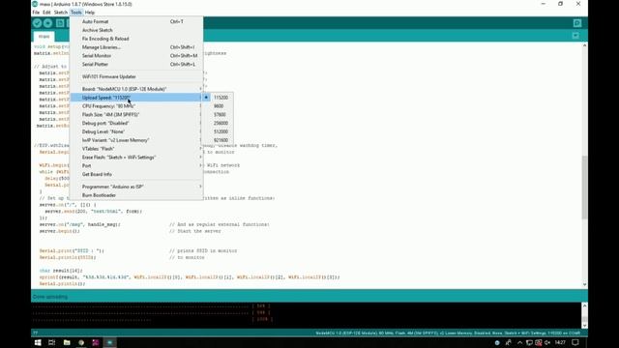The width and height of the screenshot is (619, 348).
Task: Click the char result[16] code line
Action: pos(61,271)
